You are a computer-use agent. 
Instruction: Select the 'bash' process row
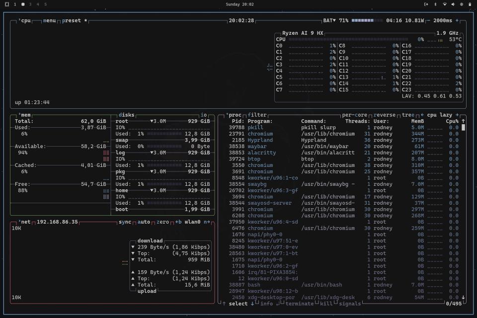(x=343, y=285)
